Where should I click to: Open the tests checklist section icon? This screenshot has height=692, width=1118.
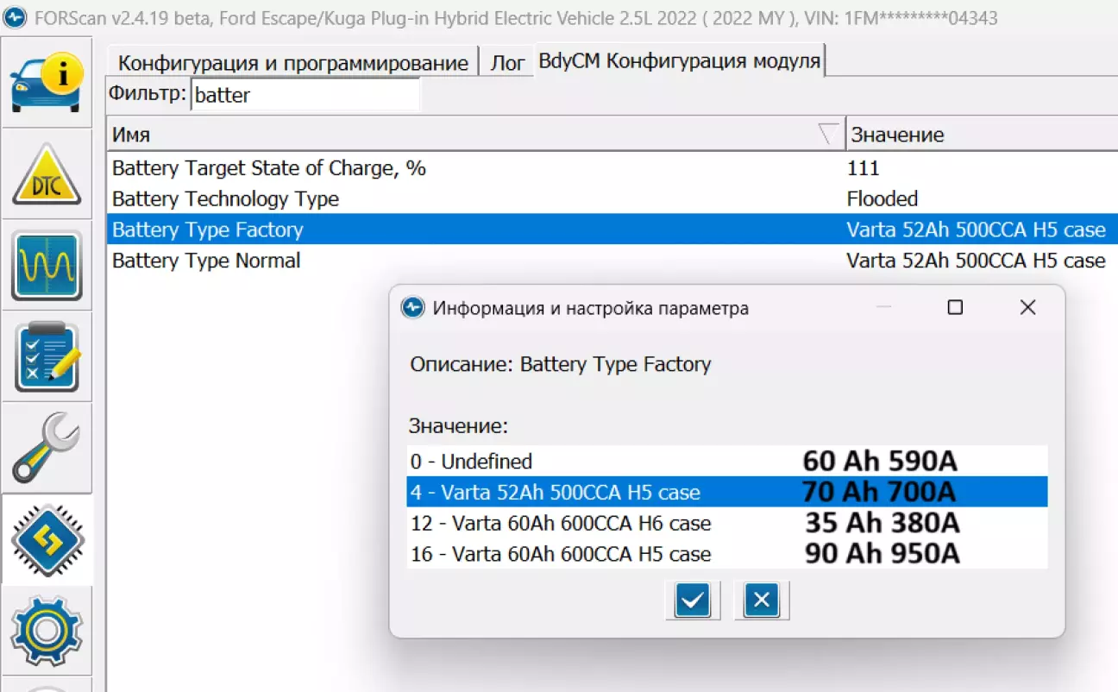tap(47, 356)
